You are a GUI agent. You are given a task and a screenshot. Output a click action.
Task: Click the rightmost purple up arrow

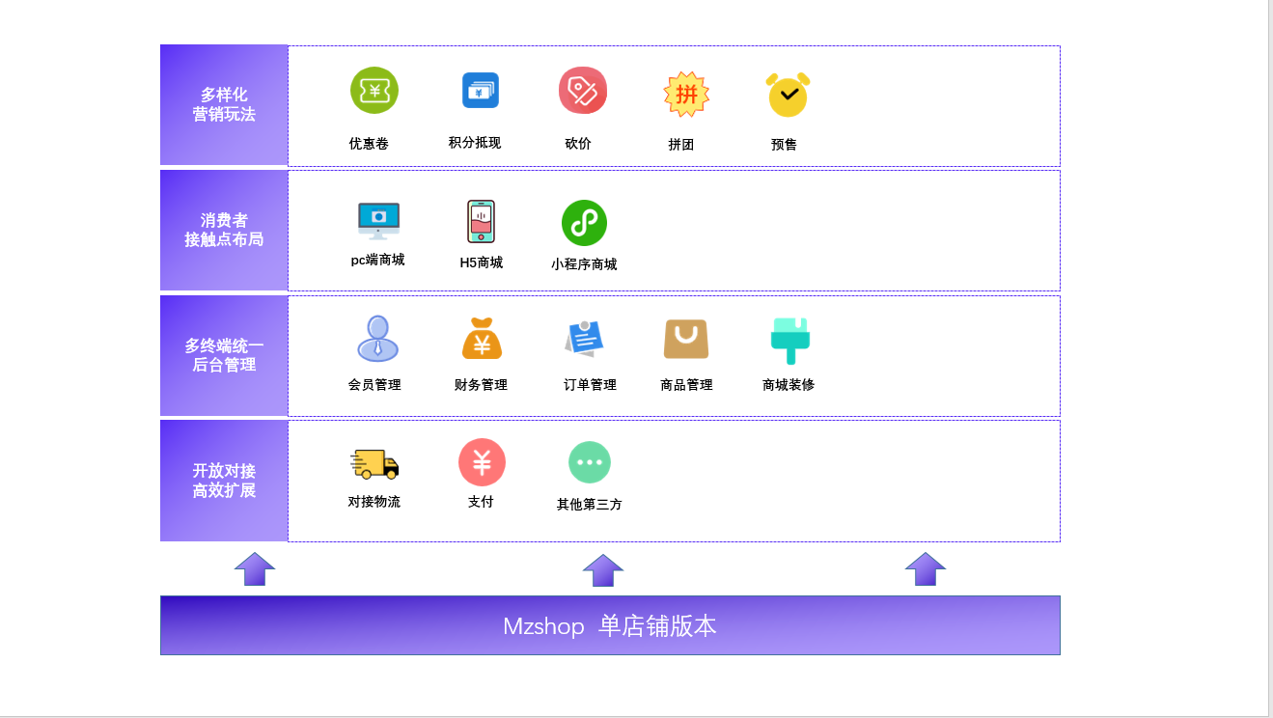(x=926, y=568)
